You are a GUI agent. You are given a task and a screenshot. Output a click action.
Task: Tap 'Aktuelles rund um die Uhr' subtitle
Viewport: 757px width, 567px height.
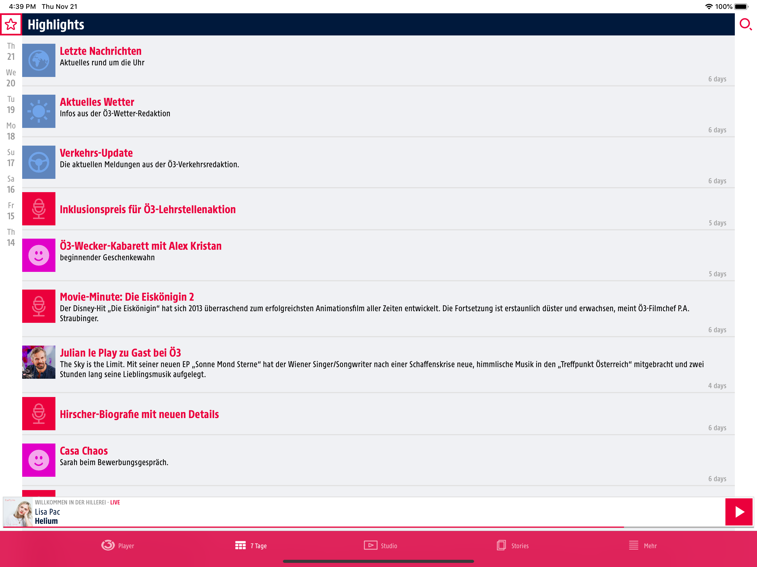coord(102,63)
